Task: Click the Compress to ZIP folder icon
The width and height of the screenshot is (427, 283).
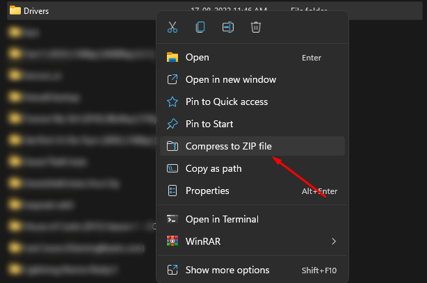Action: tap(172, 146)
